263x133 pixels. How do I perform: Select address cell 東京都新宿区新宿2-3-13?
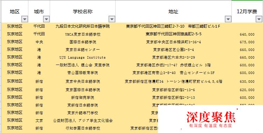(x=173, y=97)
